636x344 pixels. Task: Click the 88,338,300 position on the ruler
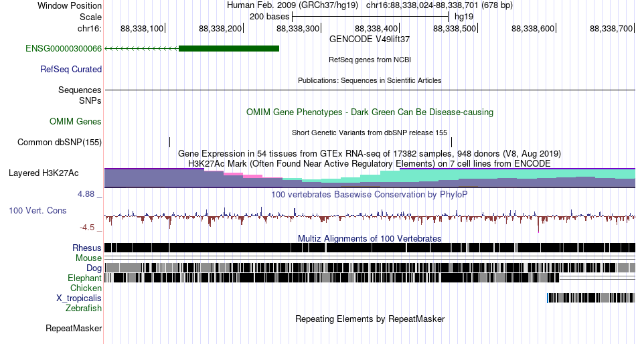tap(298, 28)
